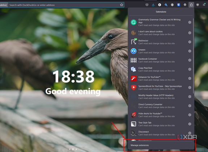Click the red Enhancer for YouTube icon
Image resolution: width=208 pixels, height=152 pixels.
pos(133,78)
